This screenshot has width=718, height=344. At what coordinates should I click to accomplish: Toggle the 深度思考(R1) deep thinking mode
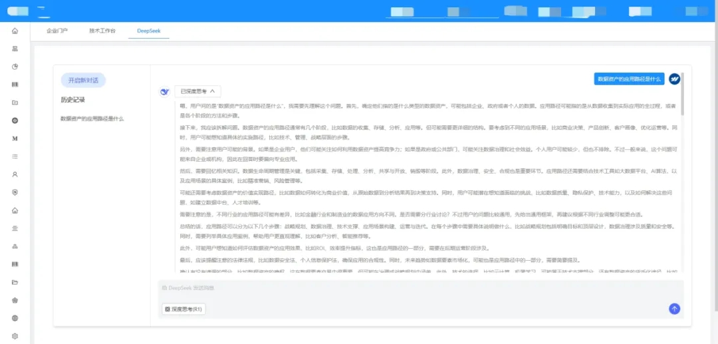pyautogui.click(x=183, y=309)
